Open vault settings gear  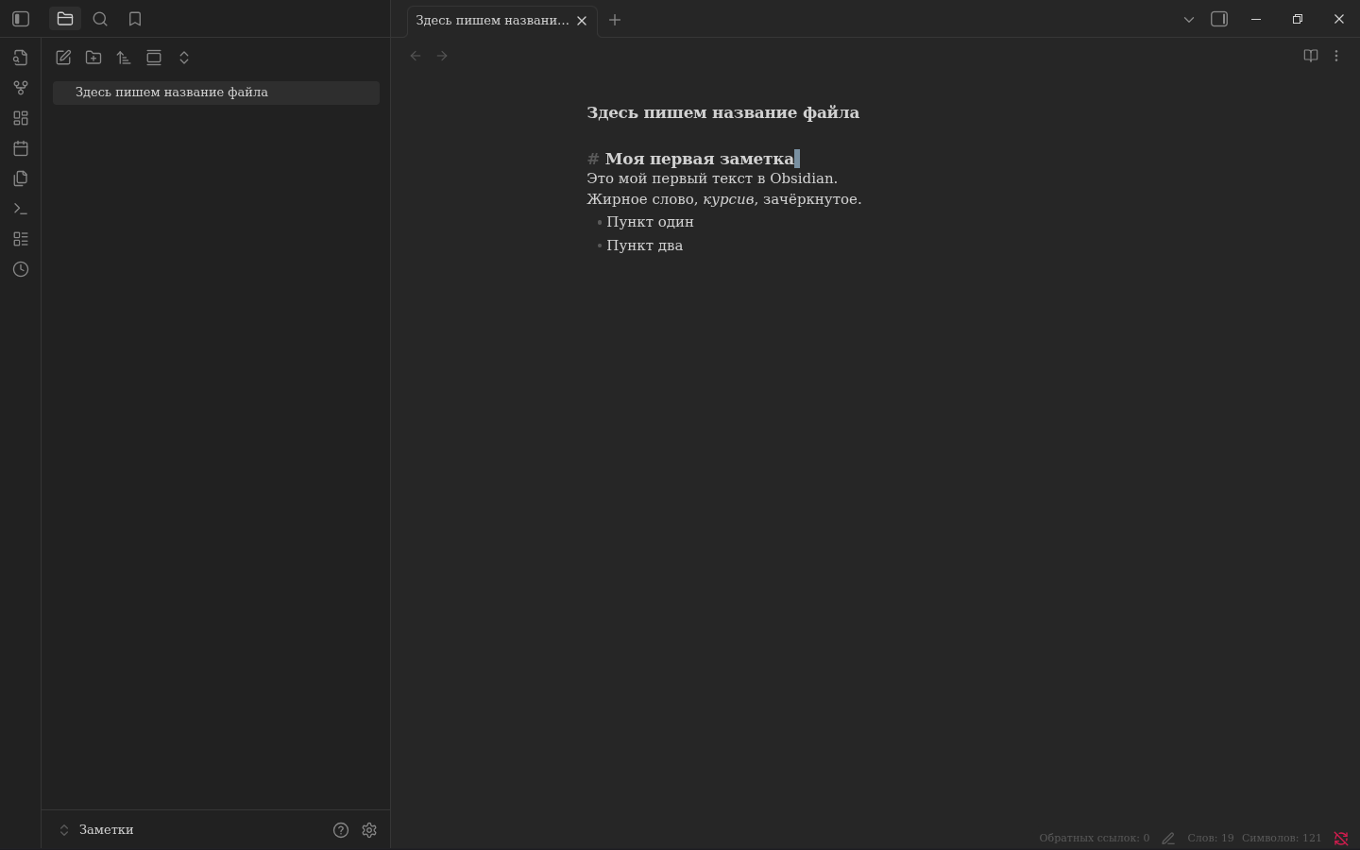(x=369, y=830)
